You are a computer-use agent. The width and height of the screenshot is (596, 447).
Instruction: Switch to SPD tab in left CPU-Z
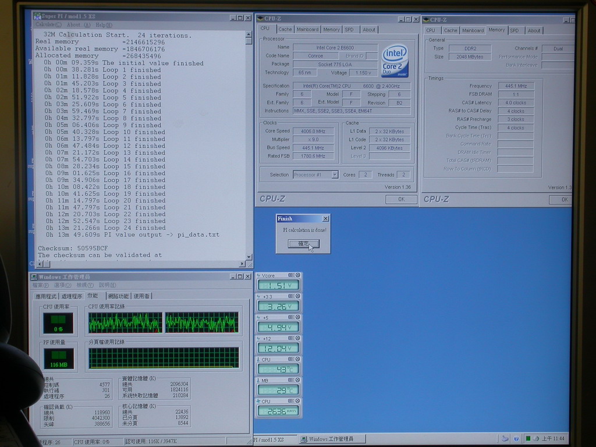tap(349, 29)
